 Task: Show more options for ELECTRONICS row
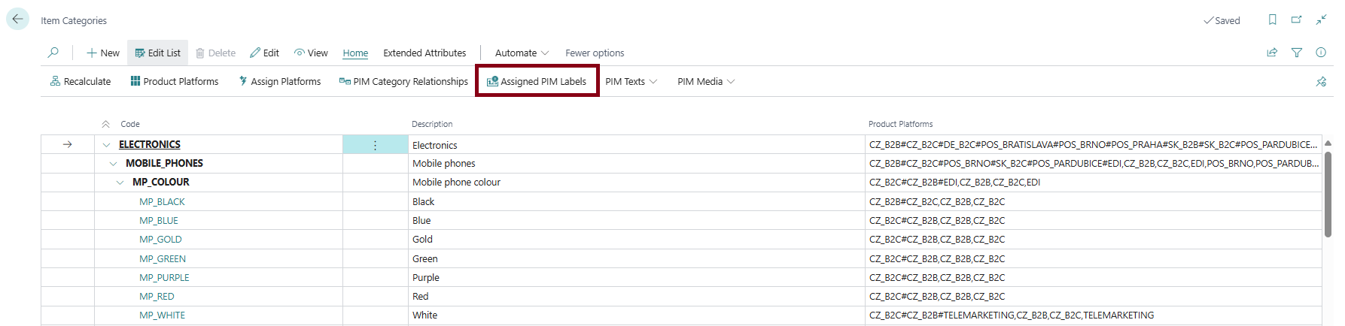tap(375, 145)
